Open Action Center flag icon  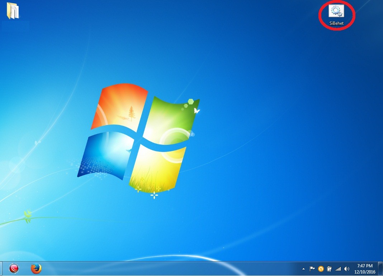click(312, 269)
